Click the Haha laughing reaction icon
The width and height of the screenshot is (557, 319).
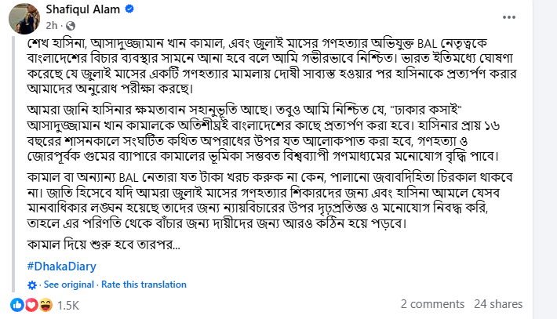tap(45, 303)
